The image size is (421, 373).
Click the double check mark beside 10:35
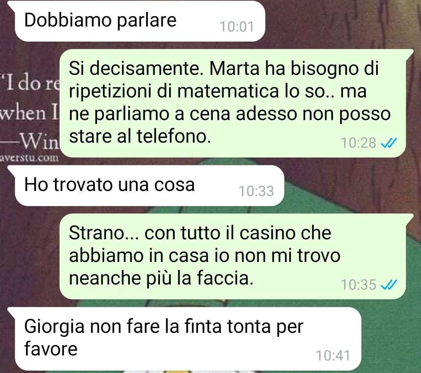(x=389, y=285)
